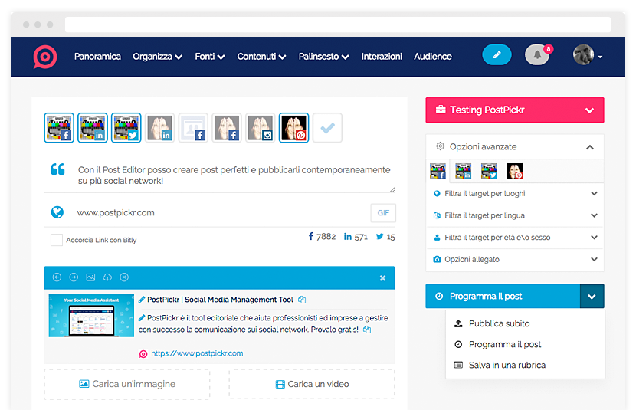Toggle the Programma il post dropdown arrow
636x410 pixels.
point(592,296)
